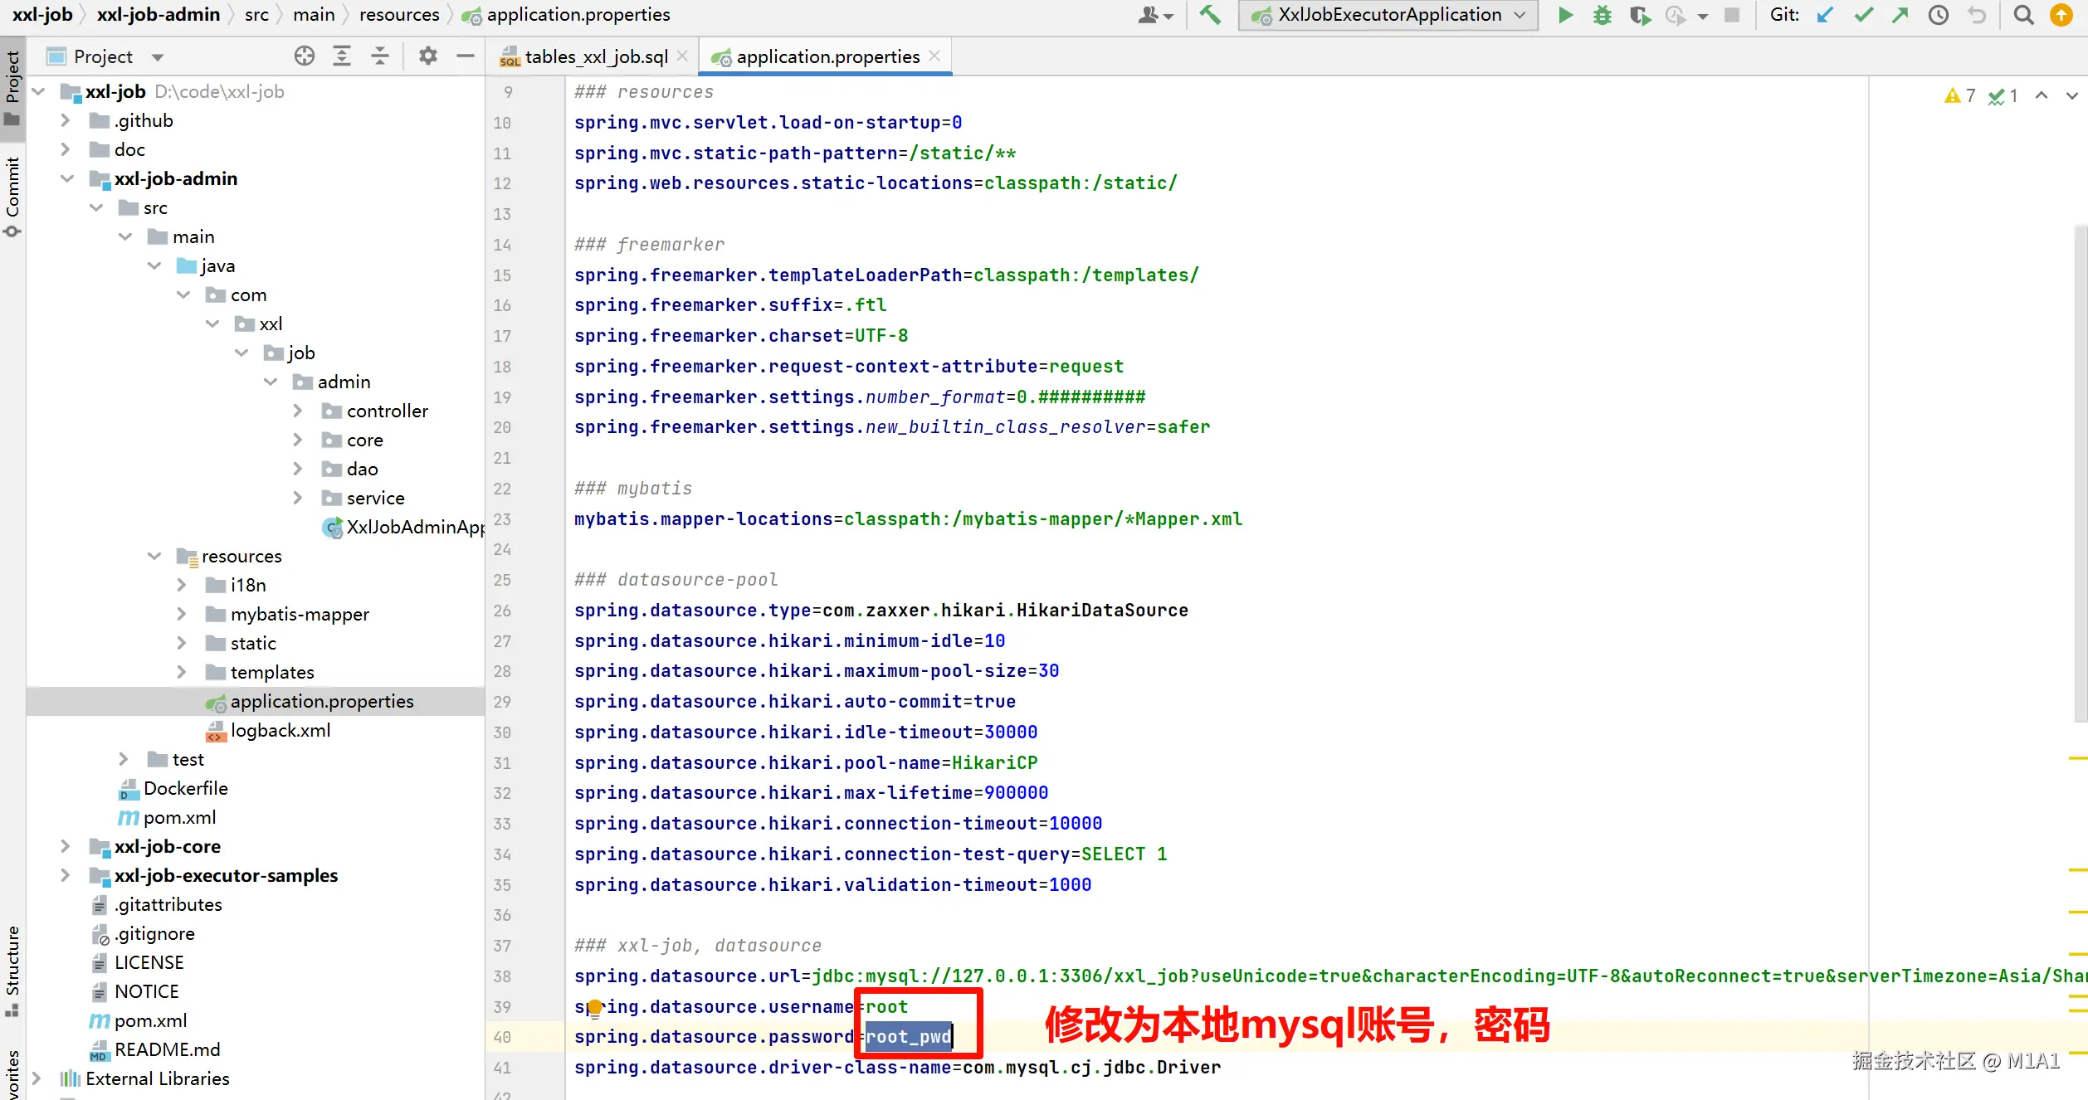Expand the xxl-job-core module

(x=66, y=846)
